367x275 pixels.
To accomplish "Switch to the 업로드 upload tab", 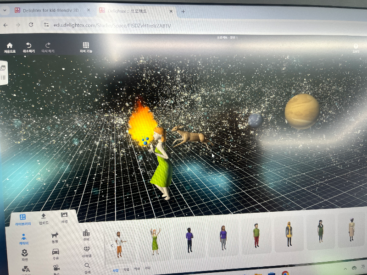I will coord(44,216).
